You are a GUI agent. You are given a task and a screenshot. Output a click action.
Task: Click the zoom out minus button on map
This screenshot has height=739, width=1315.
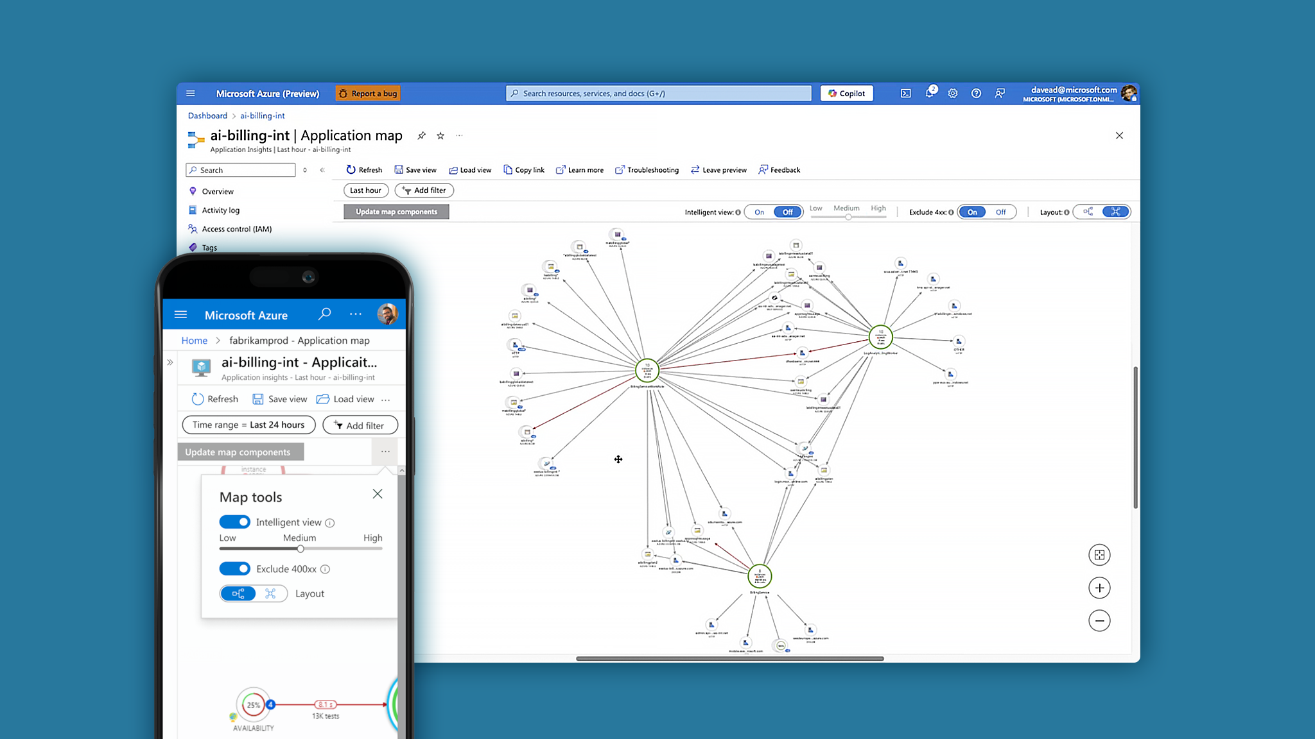click(x=1099, y=620)
